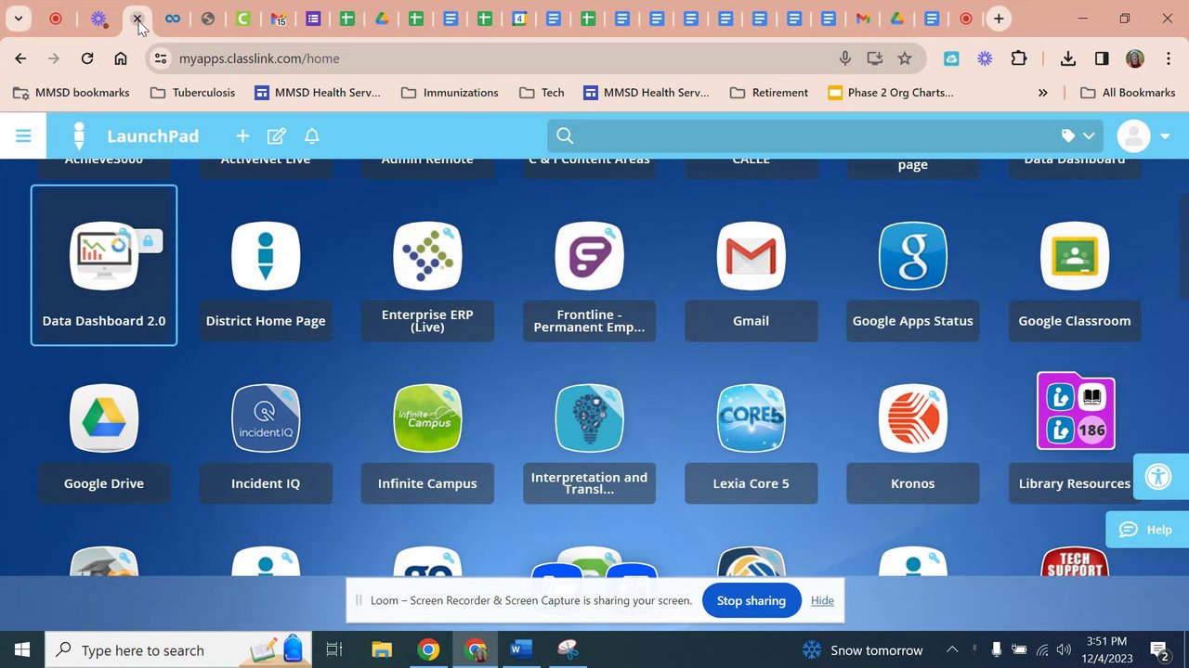Show more bookmarks with the double chevron
1189x668 pixels.
(x=1042, y=93)
